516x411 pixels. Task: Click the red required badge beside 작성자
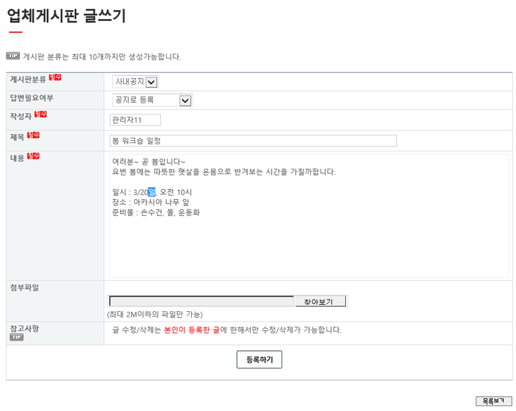tap(40, 114)
